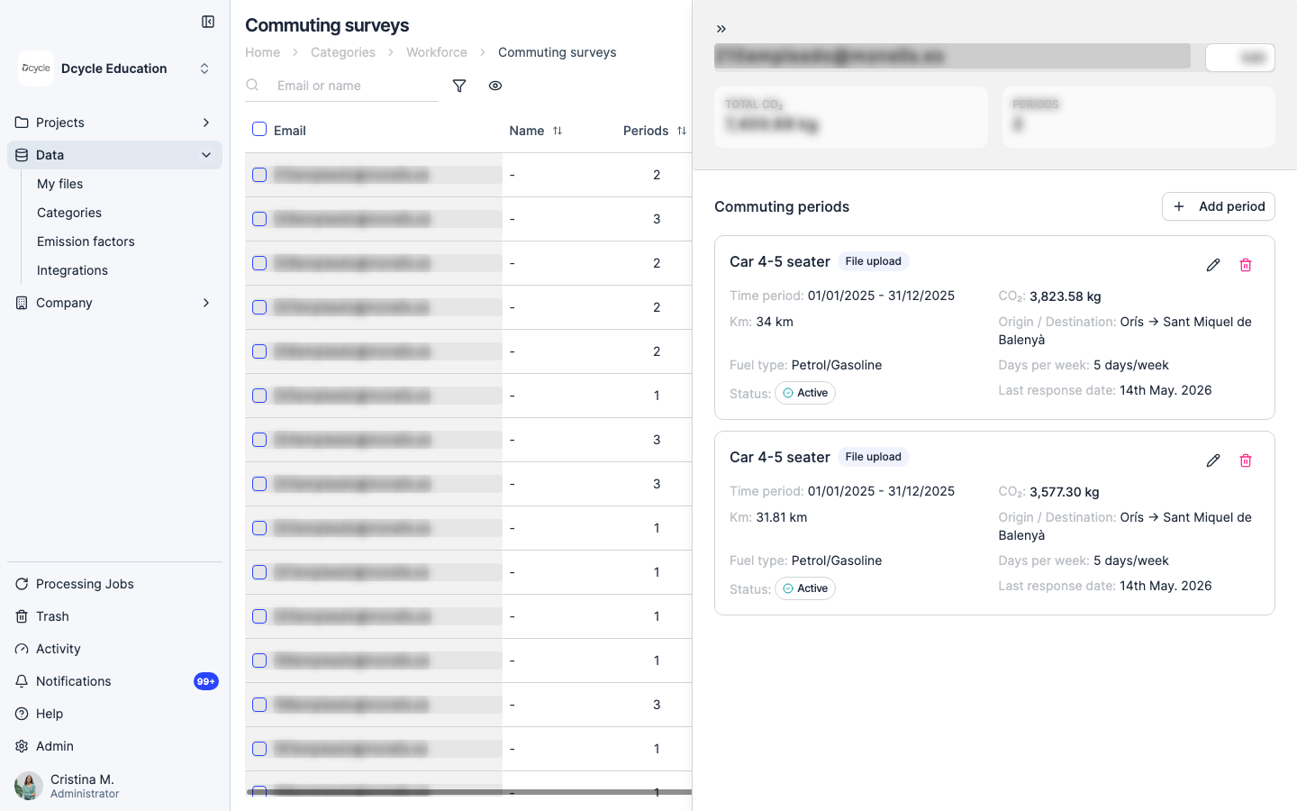Open Emission factors page
This screenshot has width=1297, height=811.
point(86,241)
